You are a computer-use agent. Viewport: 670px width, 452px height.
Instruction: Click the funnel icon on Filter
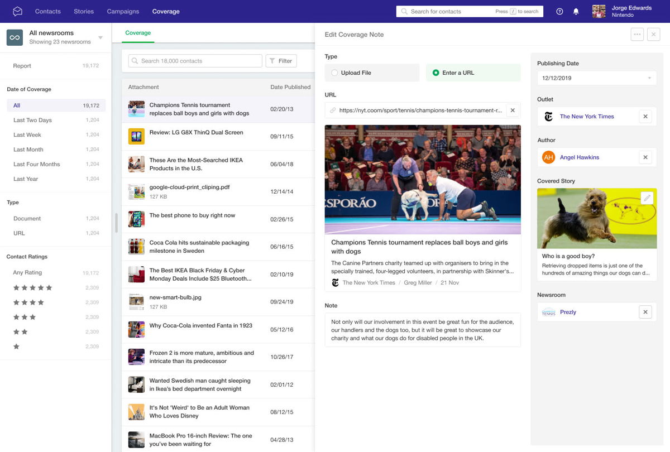[x=272, y=61]
